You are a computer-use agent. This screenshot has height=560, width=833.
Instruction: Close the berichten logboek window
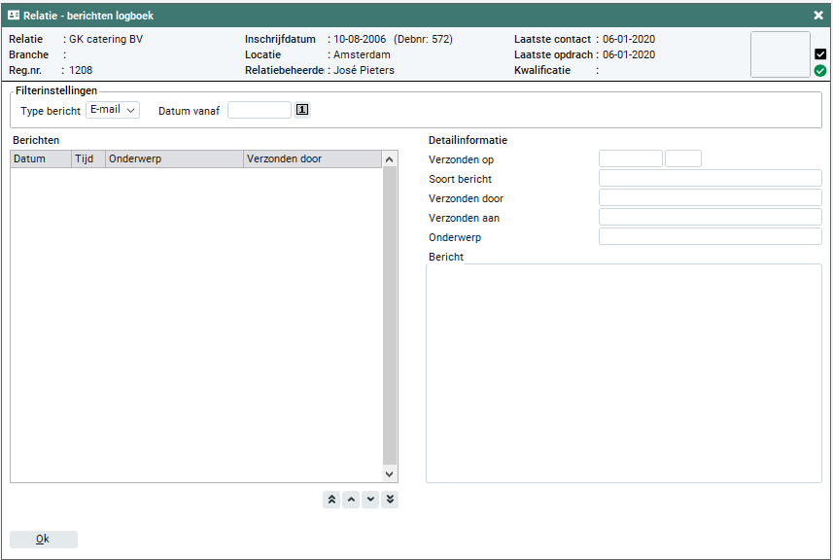818,16
